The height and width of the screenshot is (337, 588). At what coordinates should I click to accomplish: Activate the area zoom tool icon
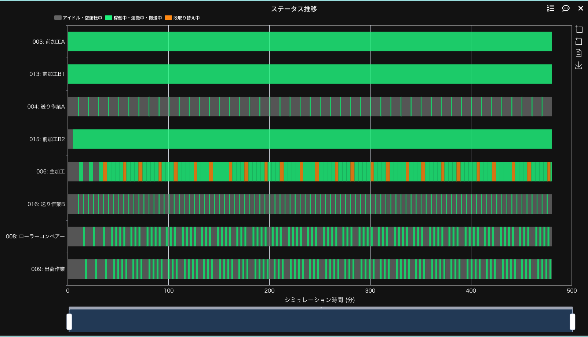coord(579,29)
